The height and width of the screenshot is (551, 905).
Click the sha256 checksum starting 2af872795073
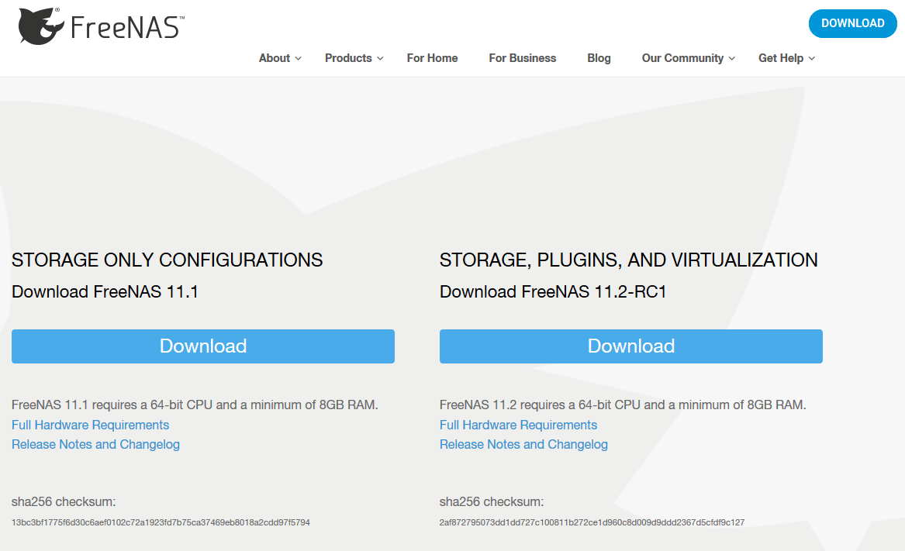coord(592,523)
